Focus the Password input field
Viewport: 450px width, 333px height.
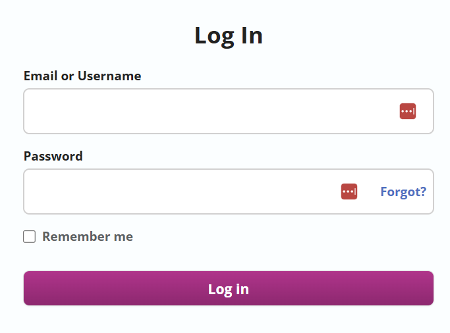click(x=229, y=192)
